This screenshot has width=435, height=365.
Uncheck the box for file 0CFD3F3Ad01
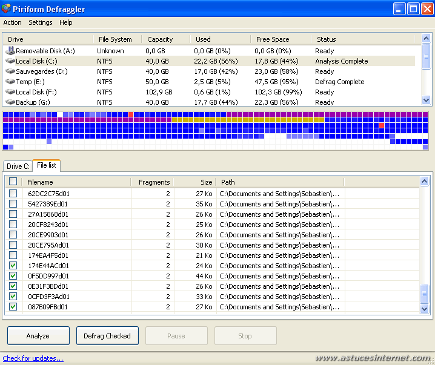[x=13, y=296]
